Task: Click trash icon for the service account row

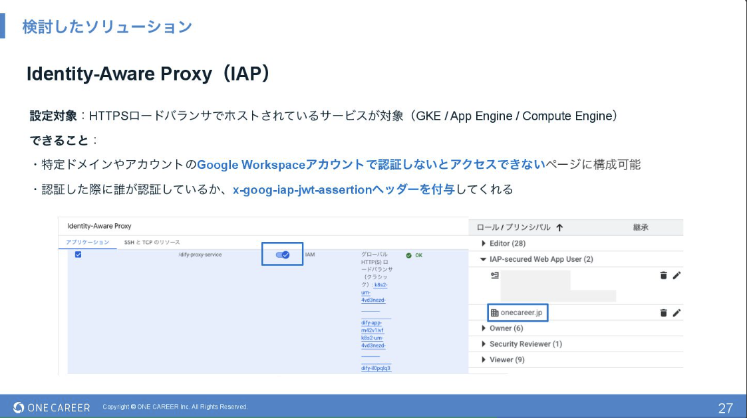Action: [x=663, y=275]
